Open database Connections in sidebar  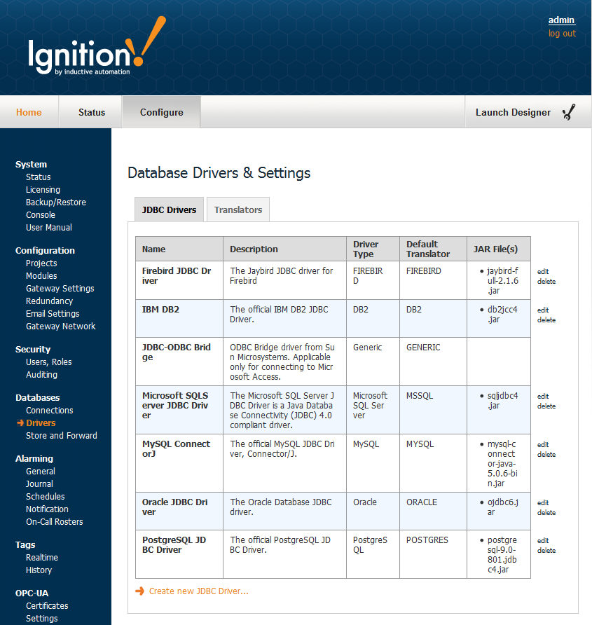[50, 410]
